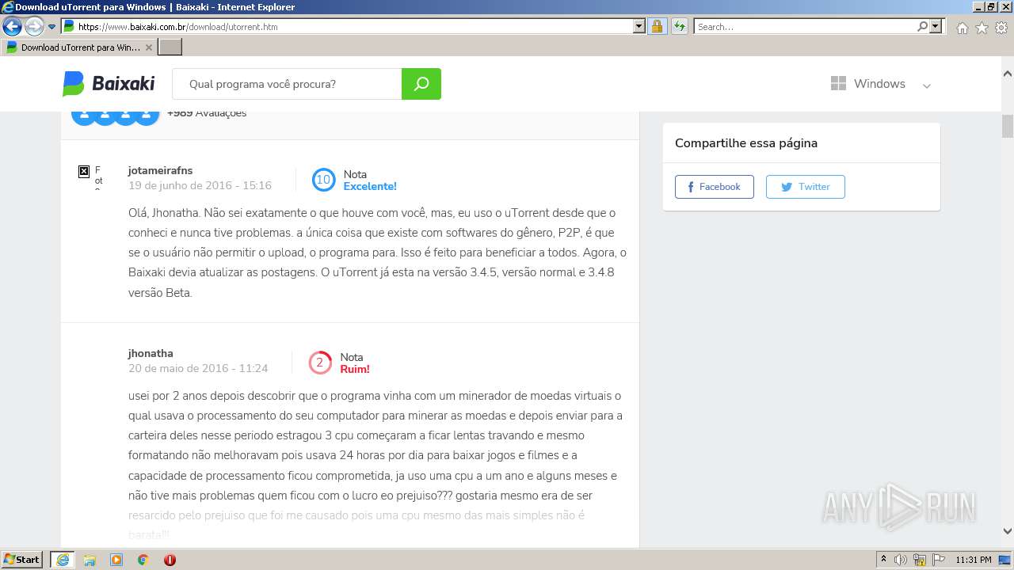The image size is (1014, 570).
Task: Open the Tools gear icon
Action: point(1001,28)
